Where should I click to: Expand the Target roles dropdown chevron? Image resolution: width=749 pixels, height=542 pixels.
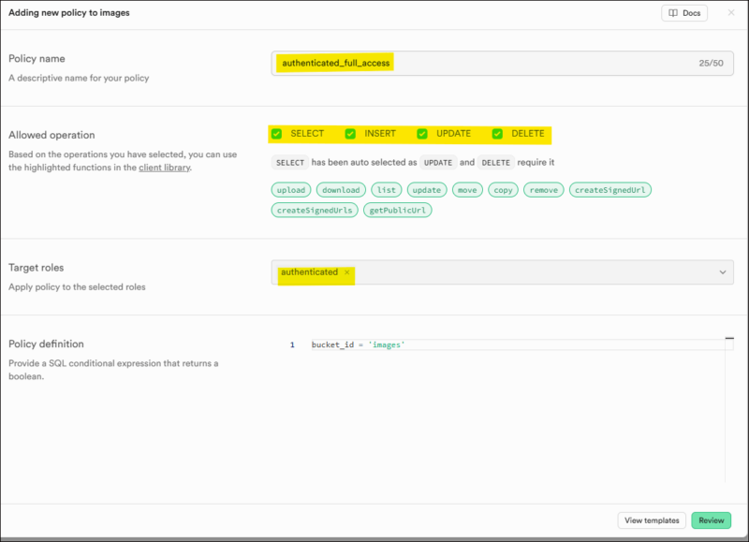click(x=723, y=272)
